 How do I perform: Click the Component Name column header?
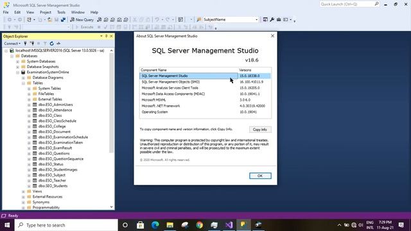click(189, 70)
